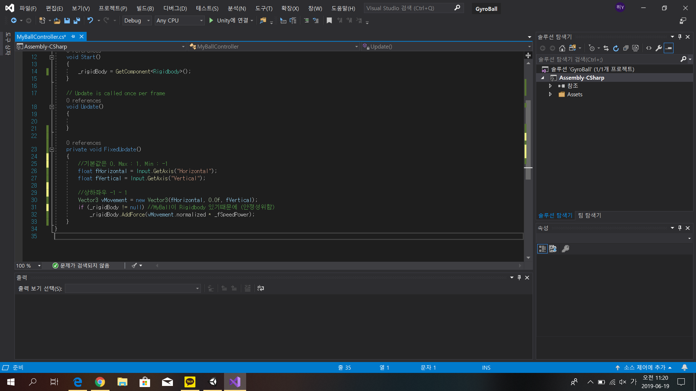This screenshot has height=391, width=696.
Task: Toggle Categorized view in Properties panel
Action: 542,249
